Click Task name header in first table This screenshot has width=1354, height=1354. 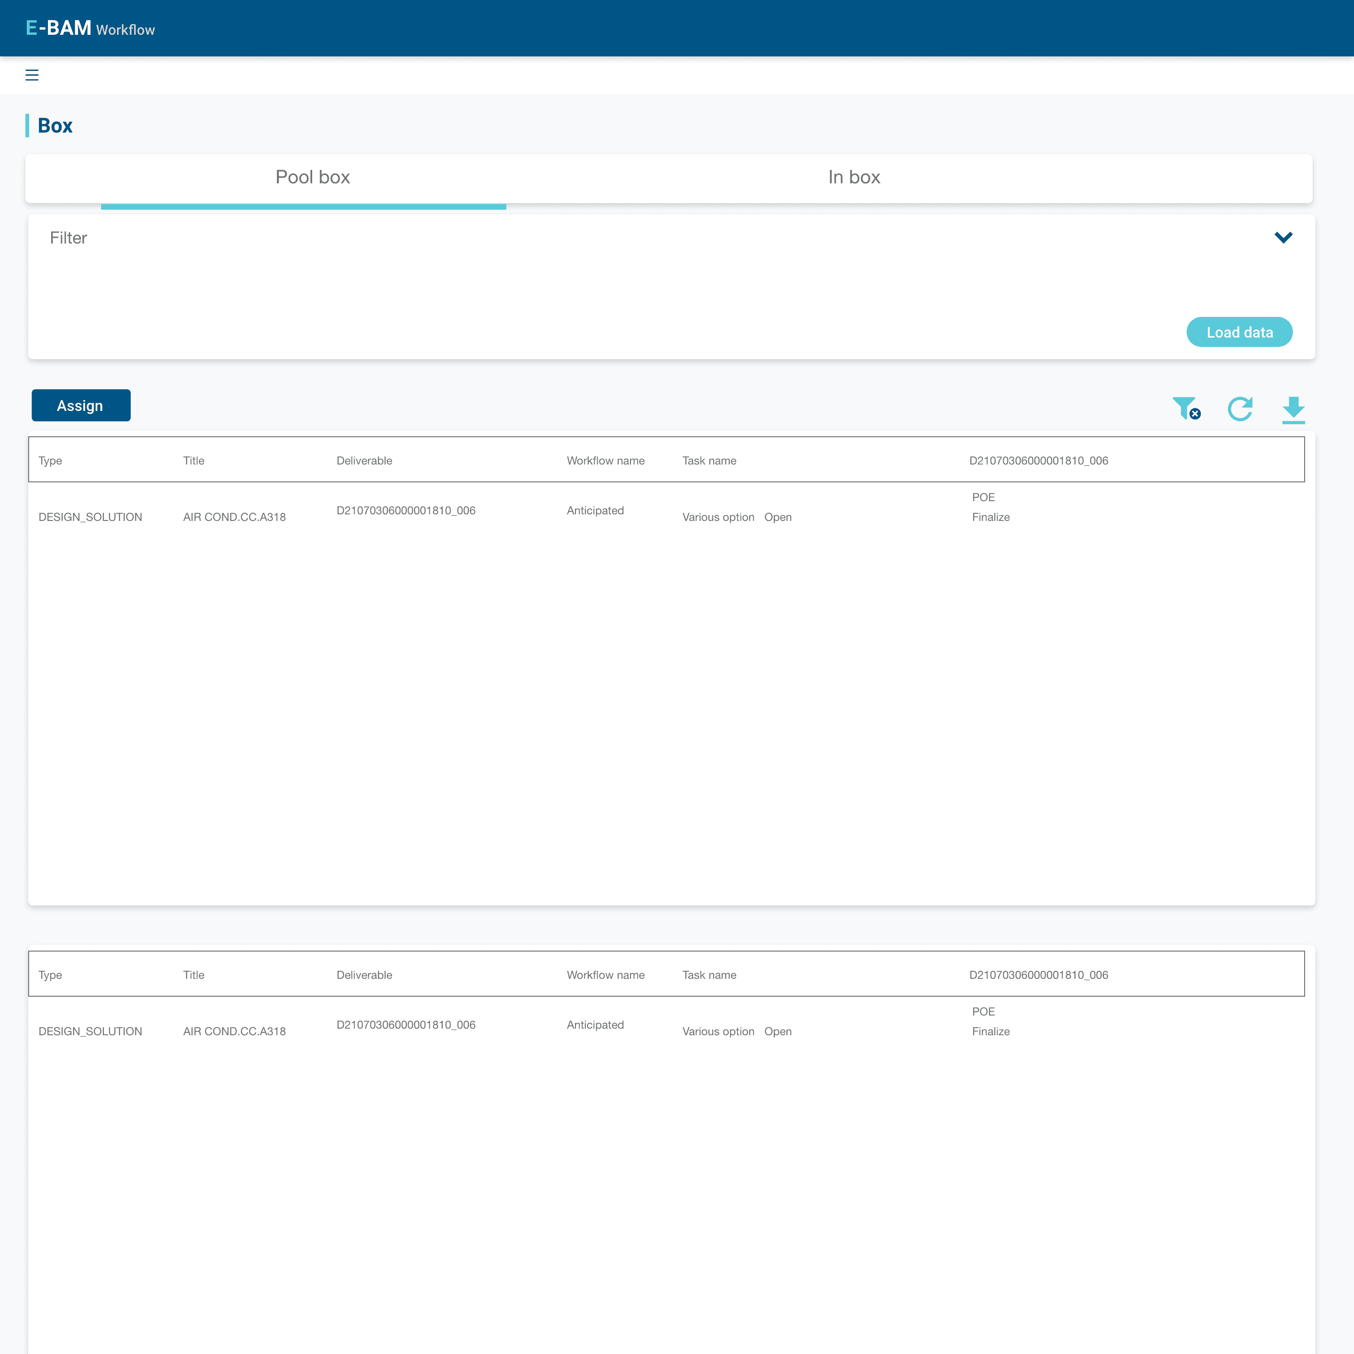708,460
